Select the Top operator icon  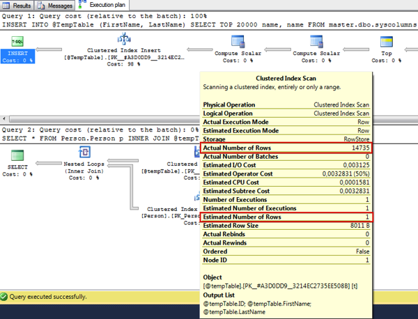click(386, 42)
